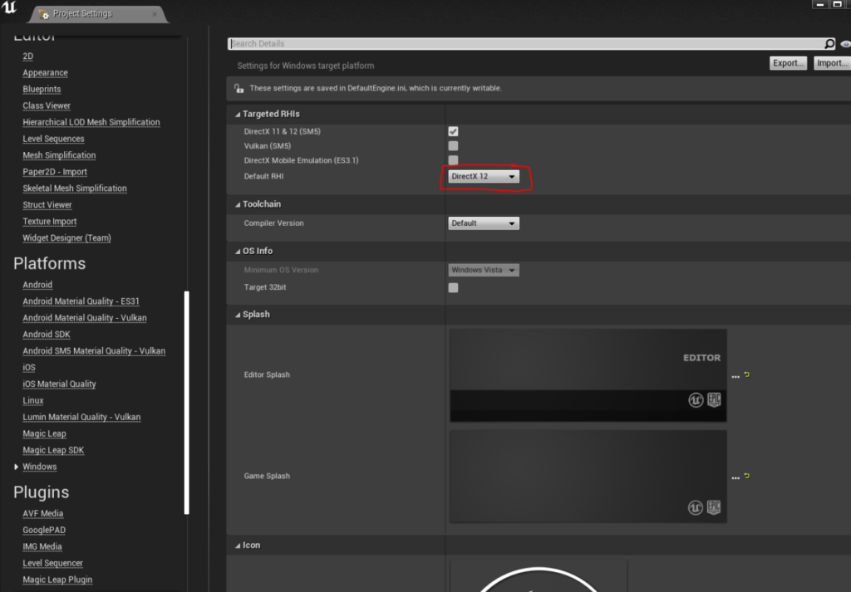Expand the Windows platform arrow
This screenshot has width=851, height=592.
pos(17,467)
